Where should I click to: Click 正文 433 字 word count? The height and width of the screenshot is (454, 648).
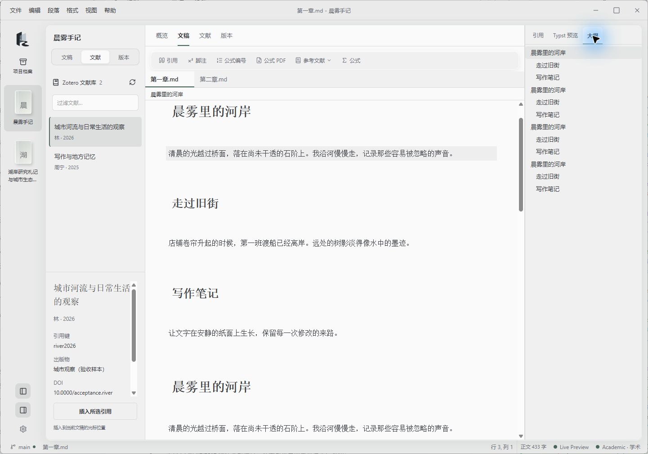coord(533,447)
